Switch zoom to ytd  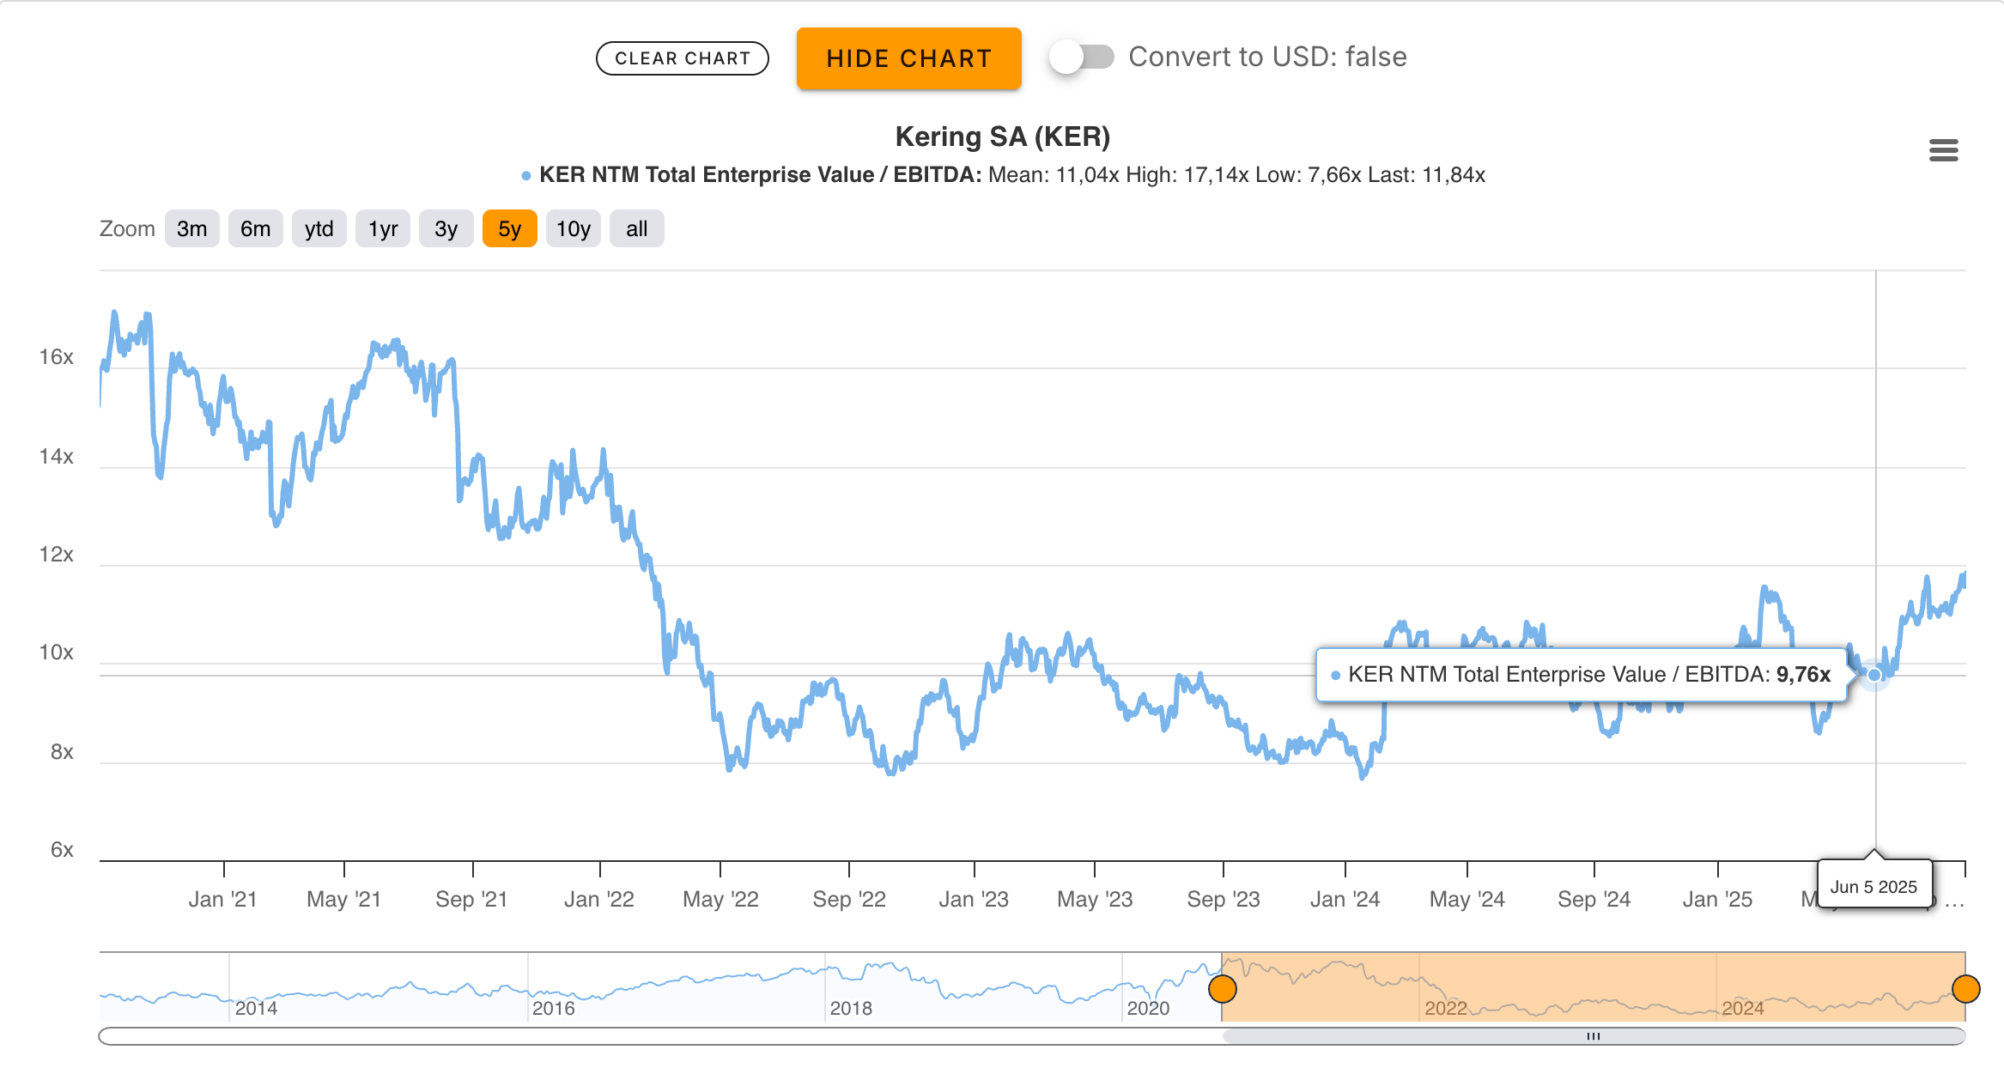coord(319,229)
